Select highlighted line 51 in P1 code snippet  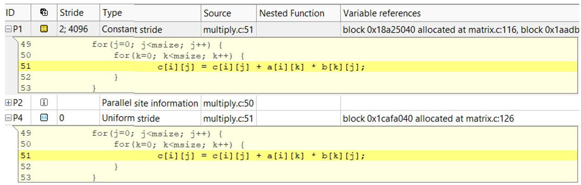click(261, 67)
